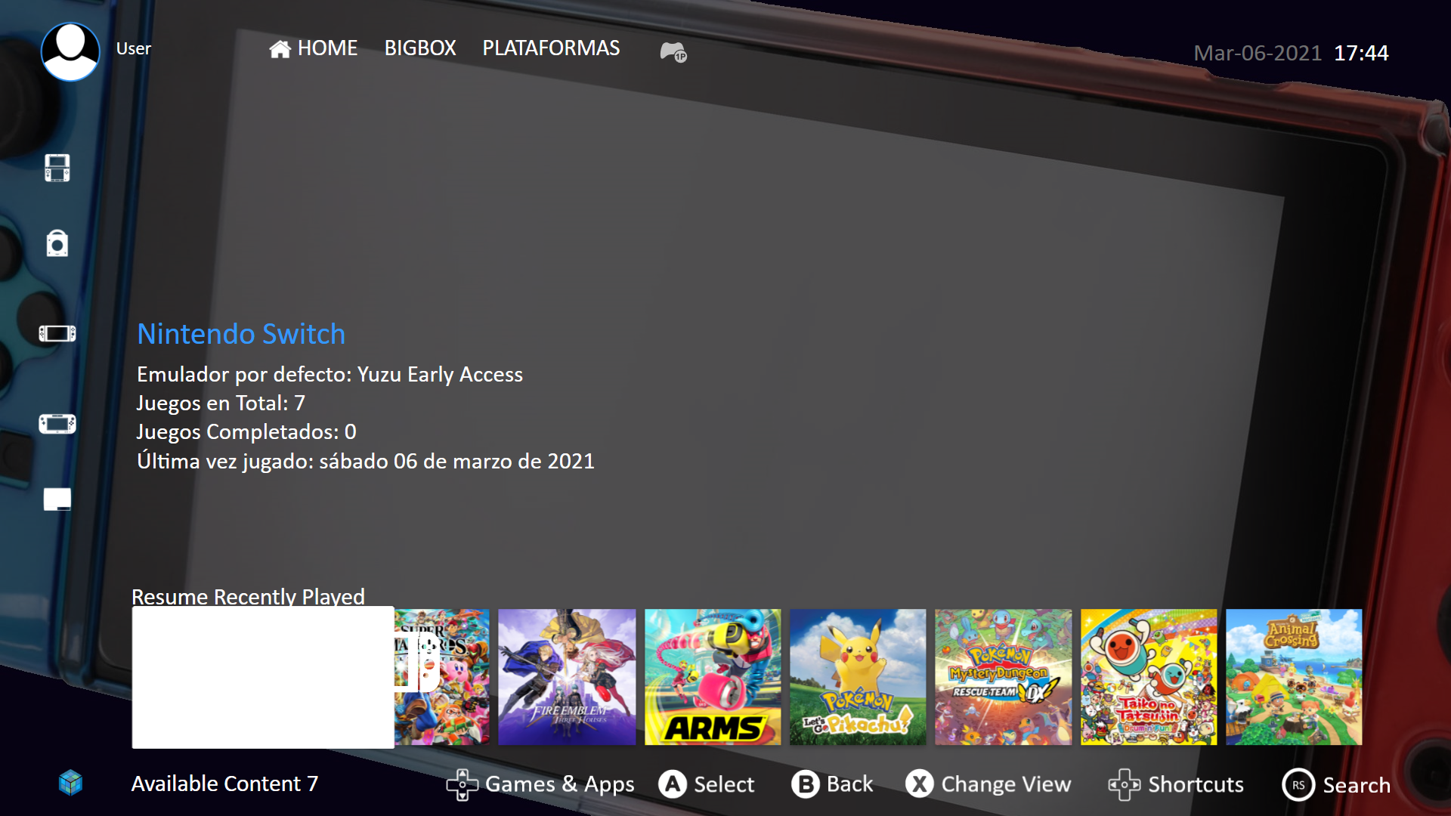The height and width of the screenshot is (816, 1451).
Task: Open the ARMS game cover
Action: click(713, 677)
